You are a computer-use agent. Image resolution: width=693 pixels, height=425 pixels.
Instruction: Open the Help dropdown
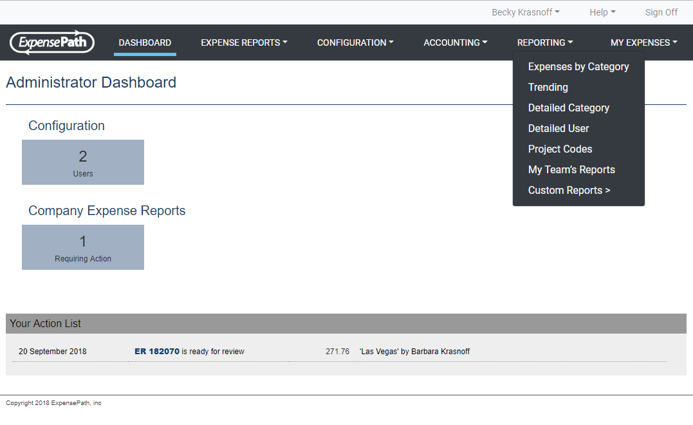pyautogui.click(x=602, y=12)
